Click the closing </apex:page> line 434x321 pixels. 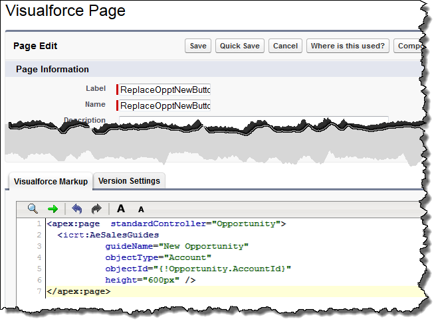coord(78,291)
